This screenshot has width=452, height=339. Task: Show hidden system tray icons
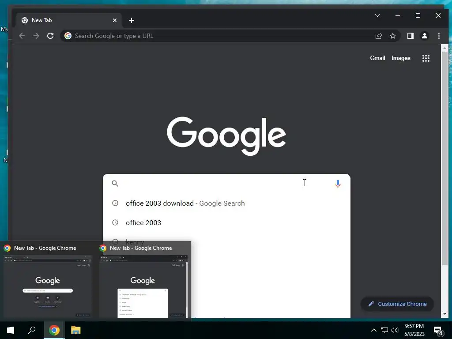[x=373, y=330]
